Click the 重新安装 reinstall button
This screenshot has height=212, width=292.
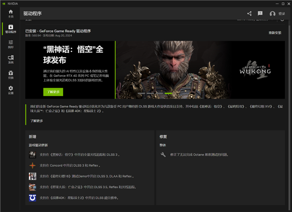[275, 33]
